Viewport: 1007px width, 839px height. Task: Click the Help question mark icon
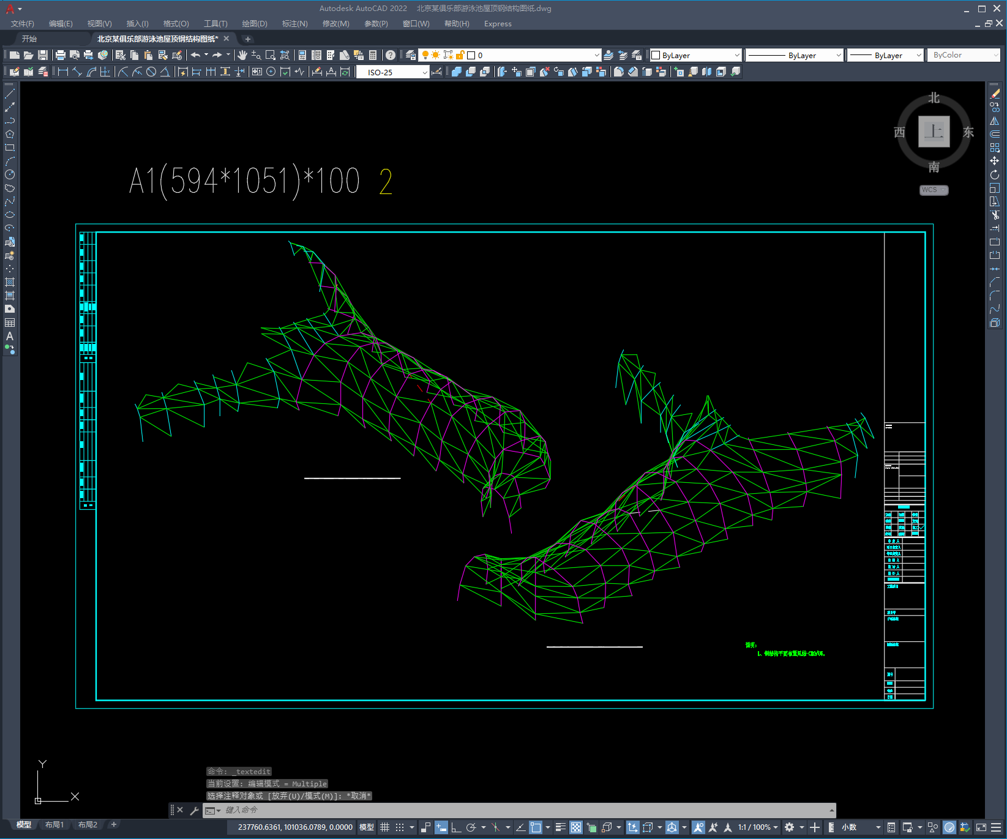391,55
